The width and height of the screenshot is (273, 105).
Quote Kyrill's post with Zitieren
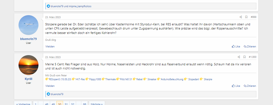click(250, 86)
